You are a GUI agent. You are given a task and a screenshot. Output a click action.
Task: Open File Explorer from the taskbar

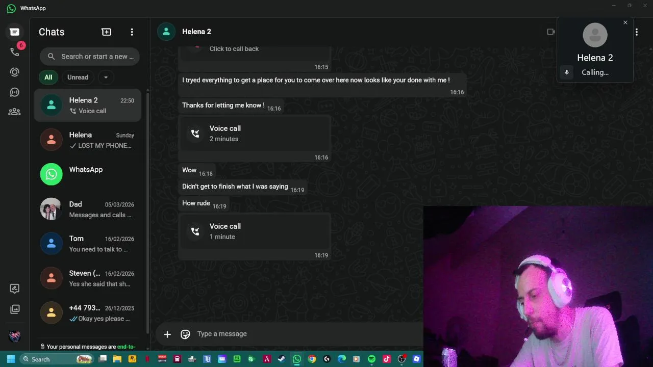[117, 359]
